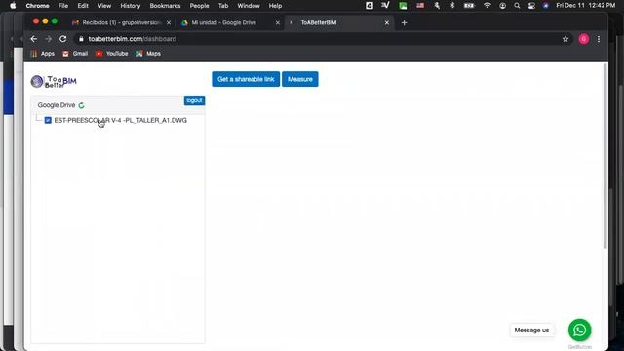The height and width of the screenshot is (351, 624).
Task: Open input source flag menu
Action: tap(420, 6)
